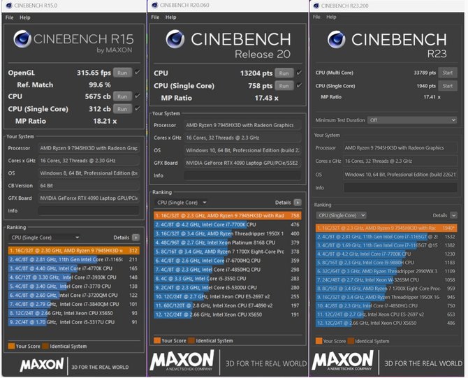Image resolution: width=468 pixels, height=378 pixels.
Task: Select Threadripper 1950X row scoring 400 in R20
Action: tap(228, 233)
